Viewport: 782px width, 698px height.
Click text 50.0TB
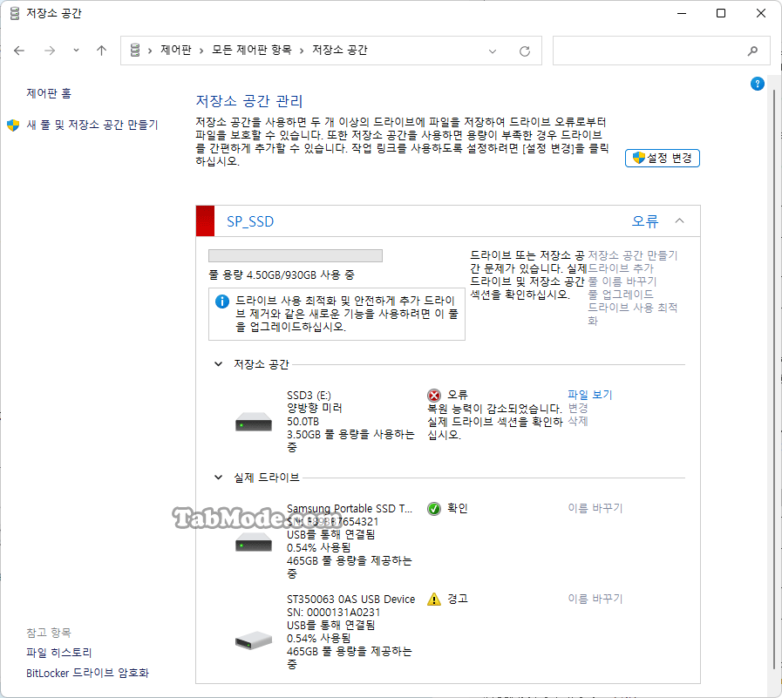[303, 422]
